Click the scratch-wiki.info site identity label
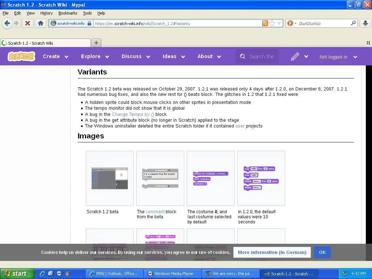 71,23
